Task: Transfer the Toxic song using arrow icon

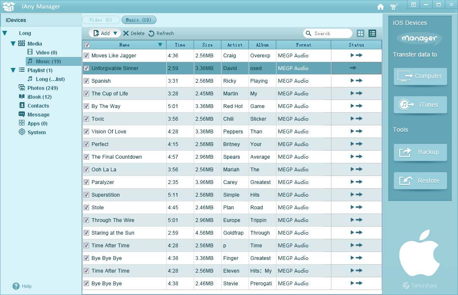Action: point(359,119)
